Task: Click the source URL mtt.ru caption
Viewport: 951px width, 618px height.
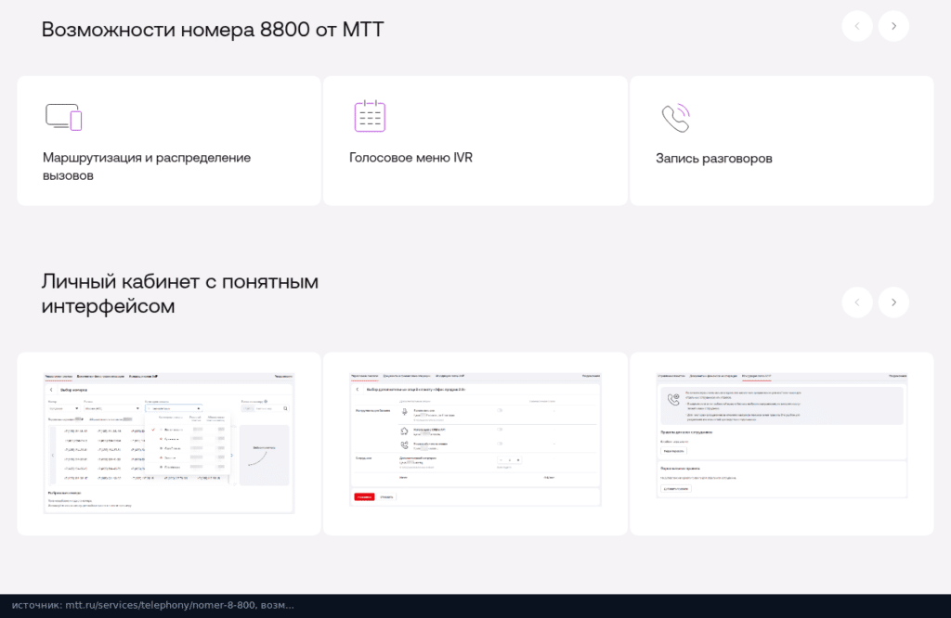Action: [x=153, y=605]
